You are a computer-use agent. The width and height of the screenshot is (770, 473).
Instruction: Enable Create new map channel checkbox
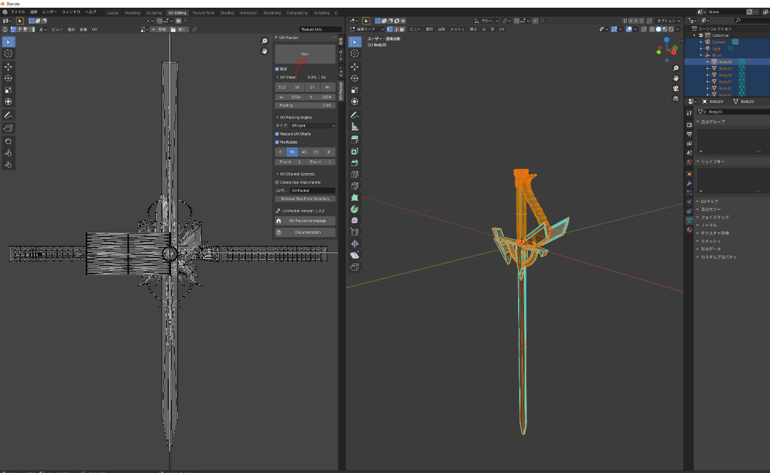point(277,183)
